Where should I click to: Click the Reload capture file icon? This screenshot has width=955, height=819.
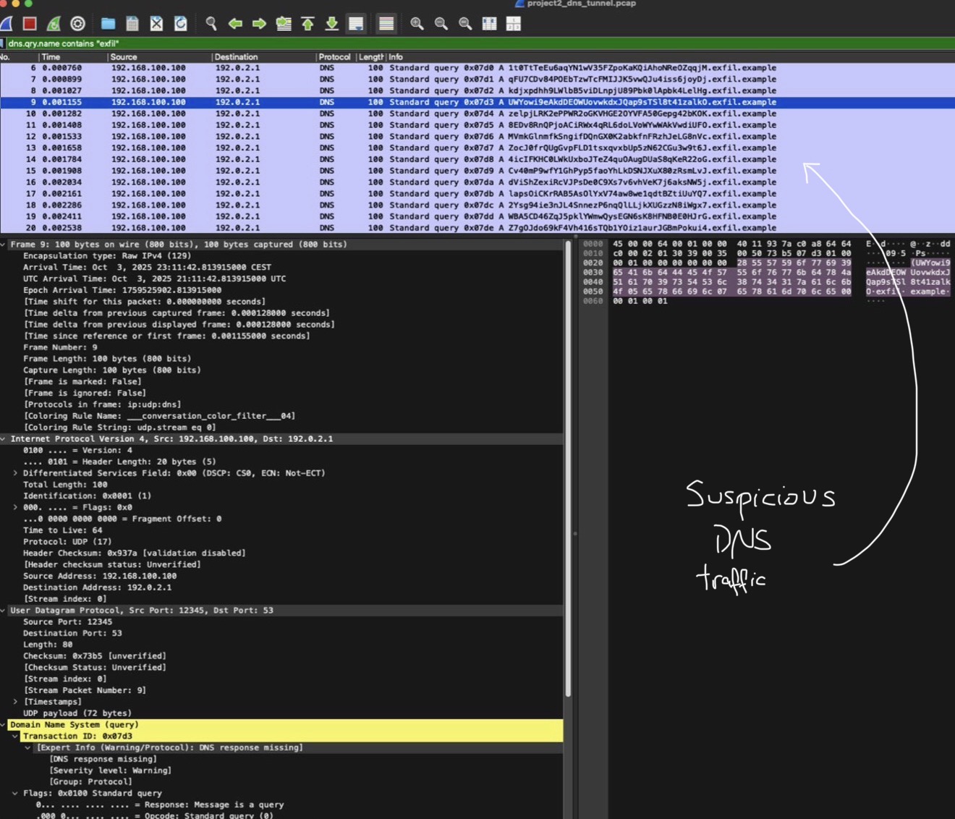181,24
